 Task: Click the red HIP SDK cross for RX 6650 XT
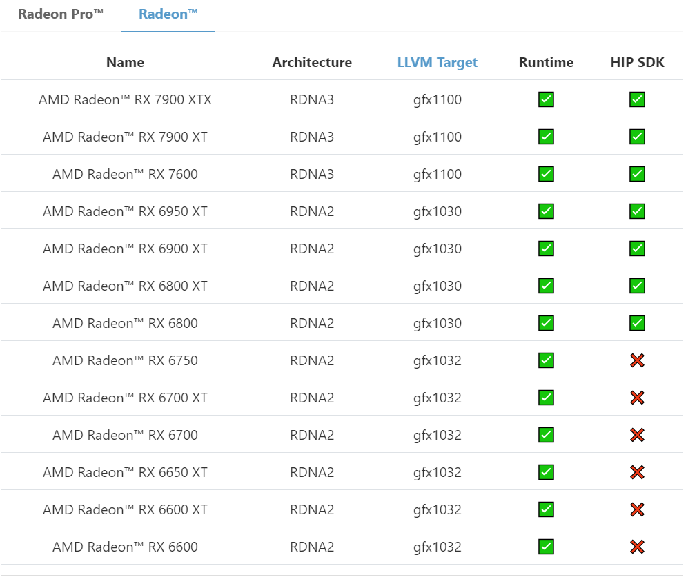tap(638, 472)
